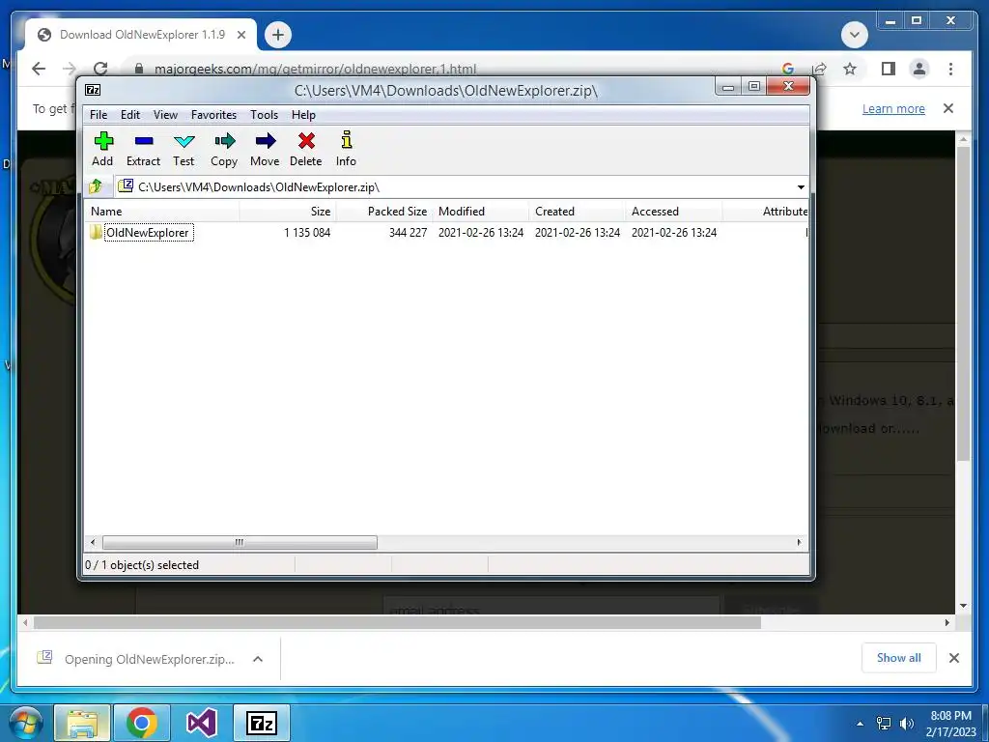Expand download item options chevron
Image resolution: width=989 pixels, height=742 pixels.
point(257,659)
